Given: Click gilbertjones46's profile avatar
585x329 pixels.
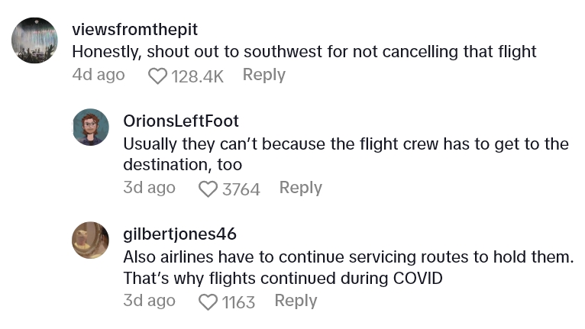Looking at the screenshot, I should click(90, 240).
